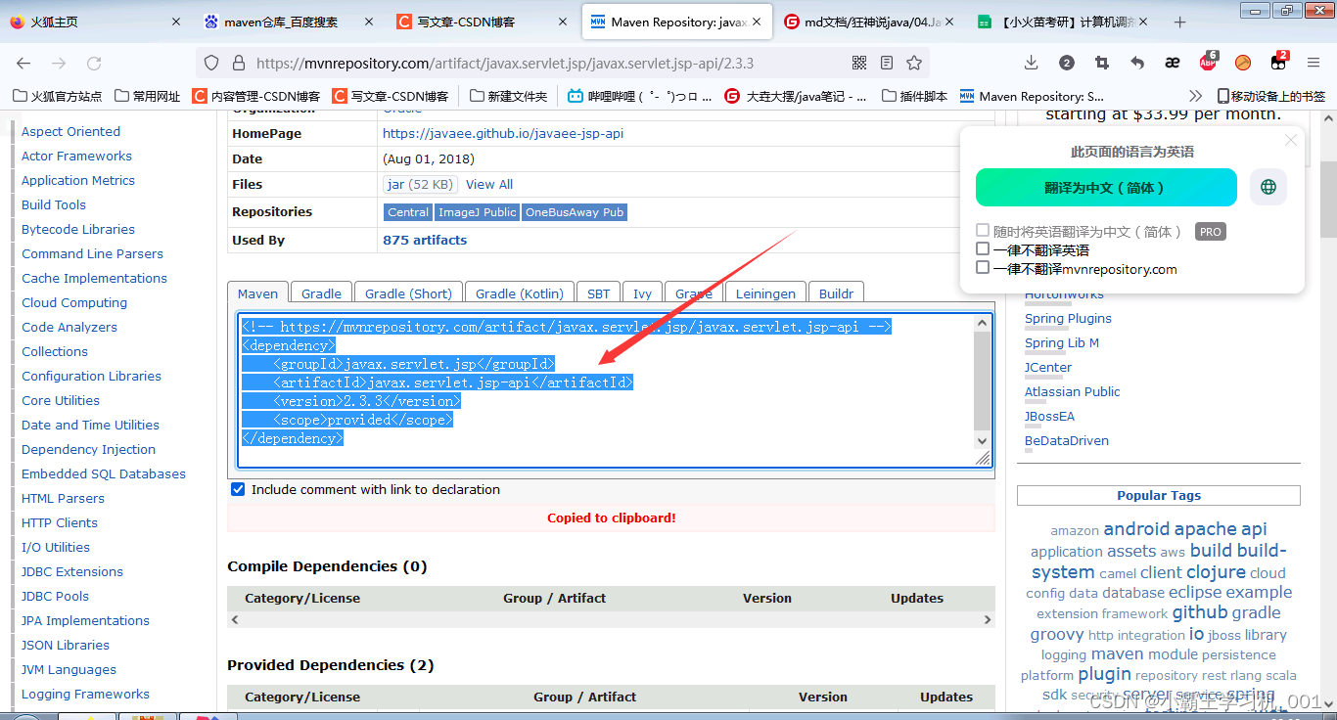The height and width of the screenshot is (720, 1337).
Task: Open the æ extension icon
Action: pos(1173,63)
